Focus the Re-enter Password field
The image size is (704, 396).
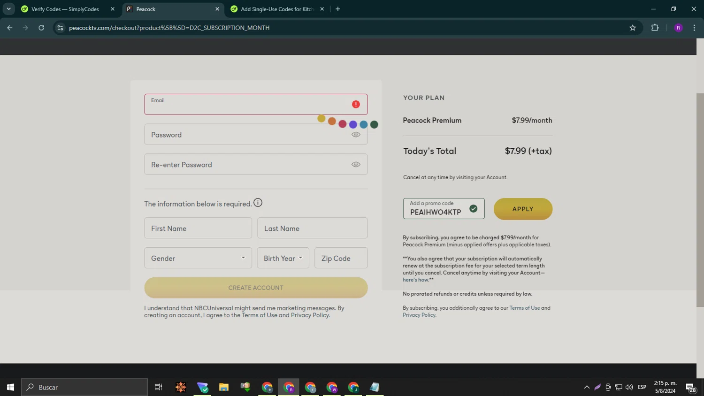coord(256,165)
